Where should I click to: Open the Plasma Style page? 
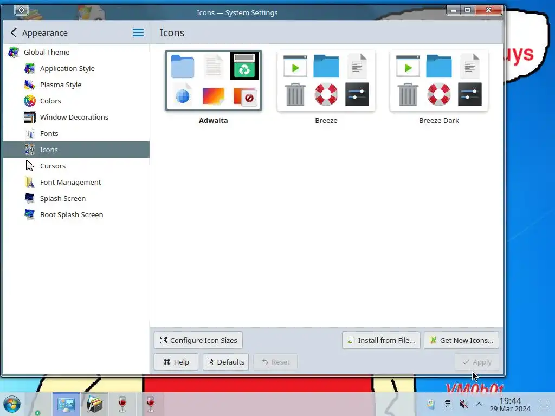point(76,84)
